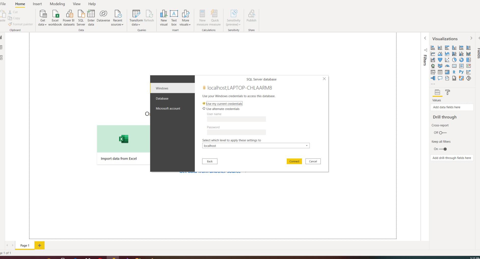Click the Connect button
Image resolution: width=480 pixels, height=259 pixels.
click(294, 161)
